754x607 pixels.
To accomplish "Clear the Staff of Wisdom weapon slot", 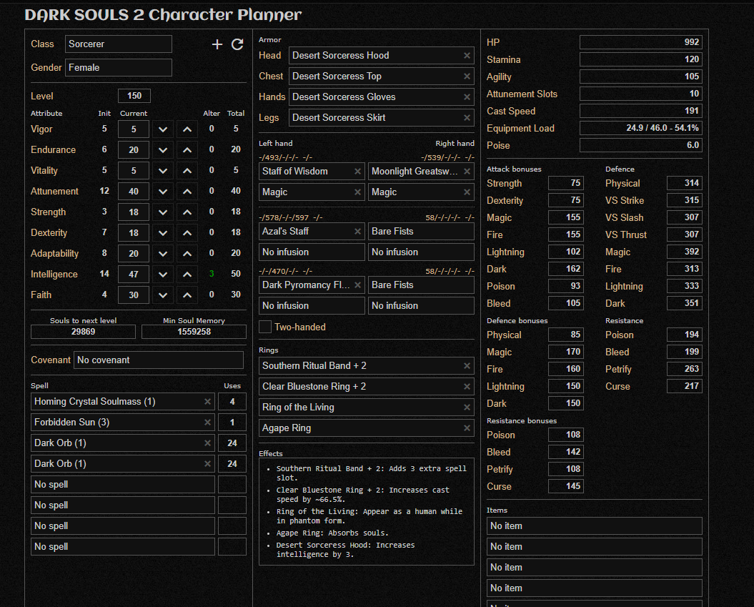I will pyautogui.click(x=357, y=172).
